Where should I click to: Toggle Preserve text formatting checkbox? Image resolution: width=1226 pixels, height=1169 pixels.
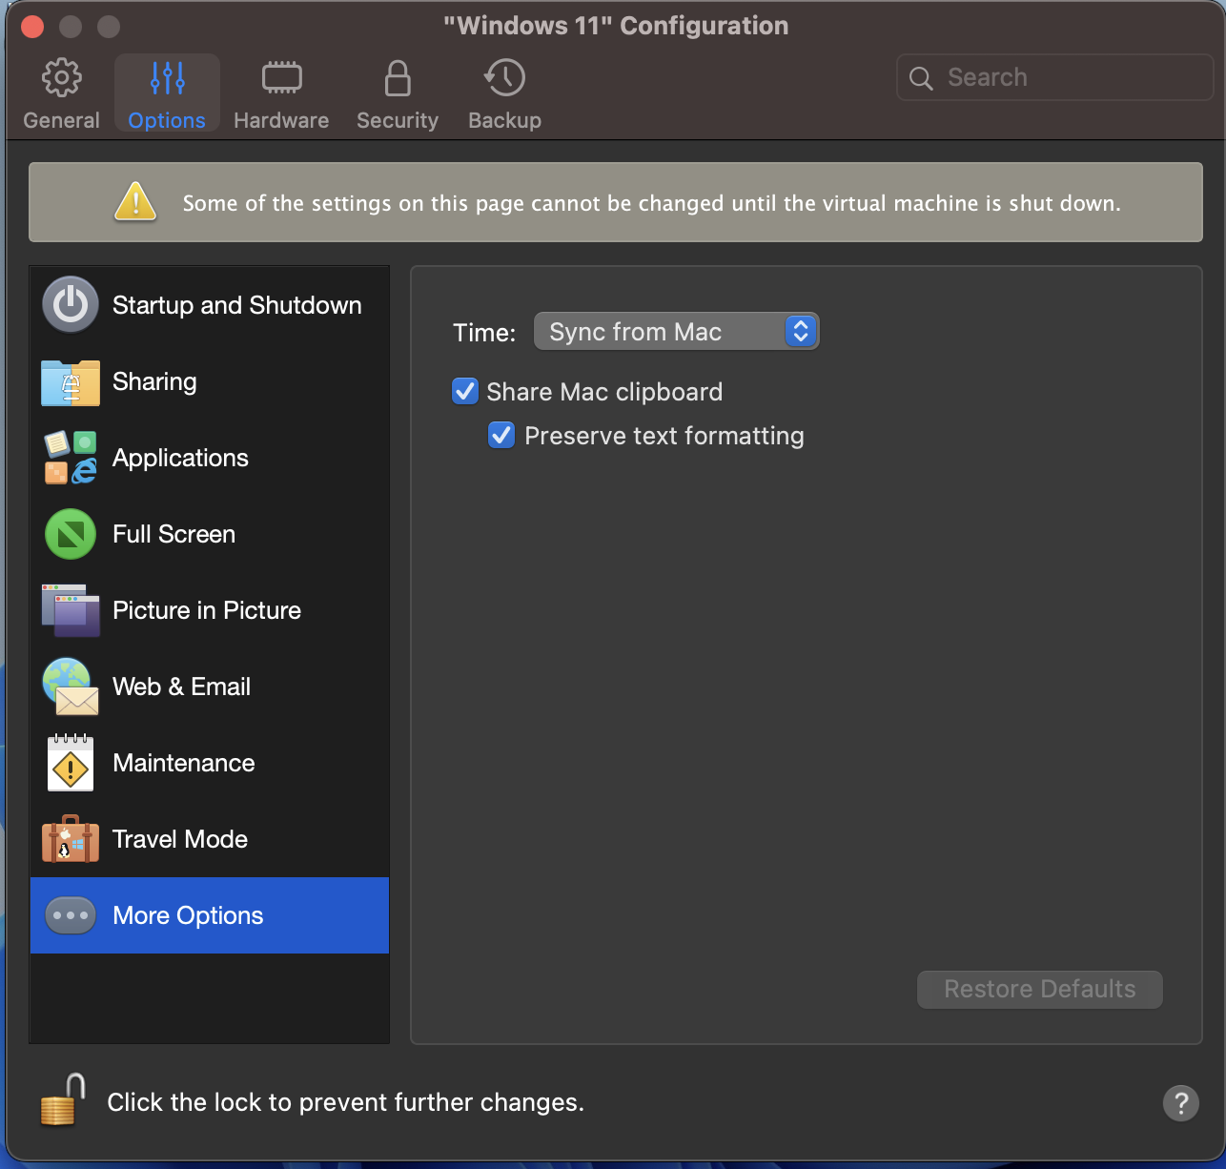coord(501,435)
